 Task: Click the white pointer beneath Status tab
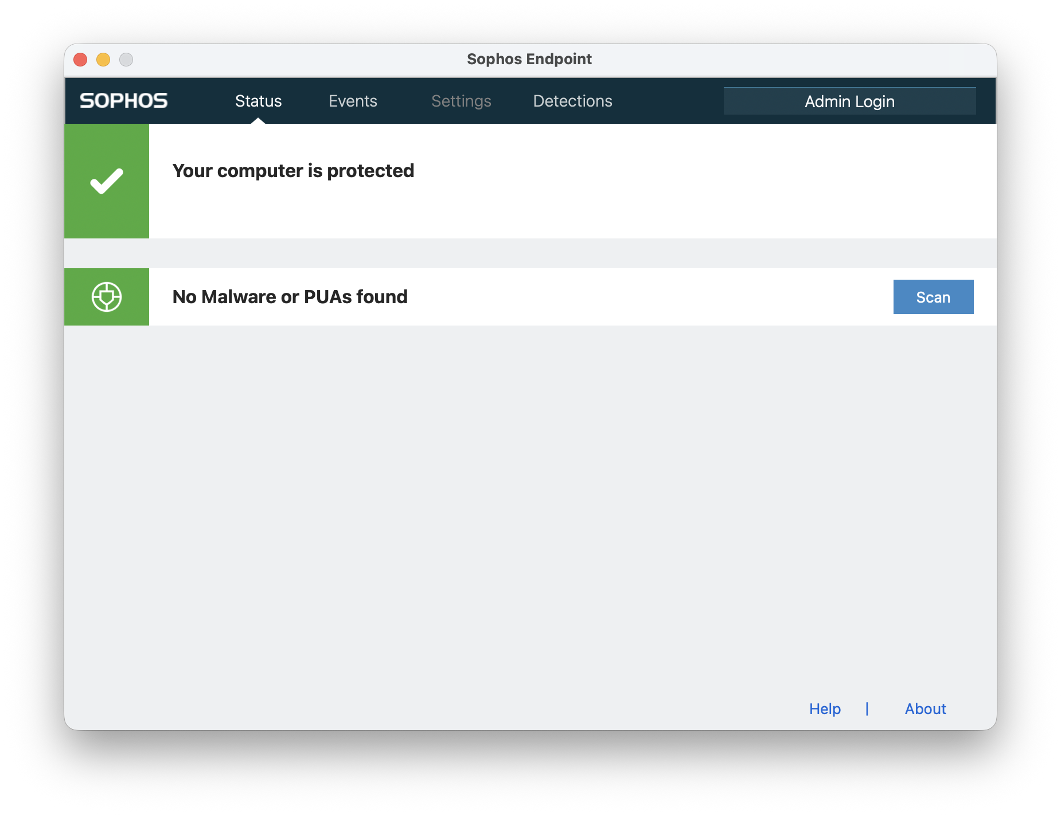click(x=258, y=121)
